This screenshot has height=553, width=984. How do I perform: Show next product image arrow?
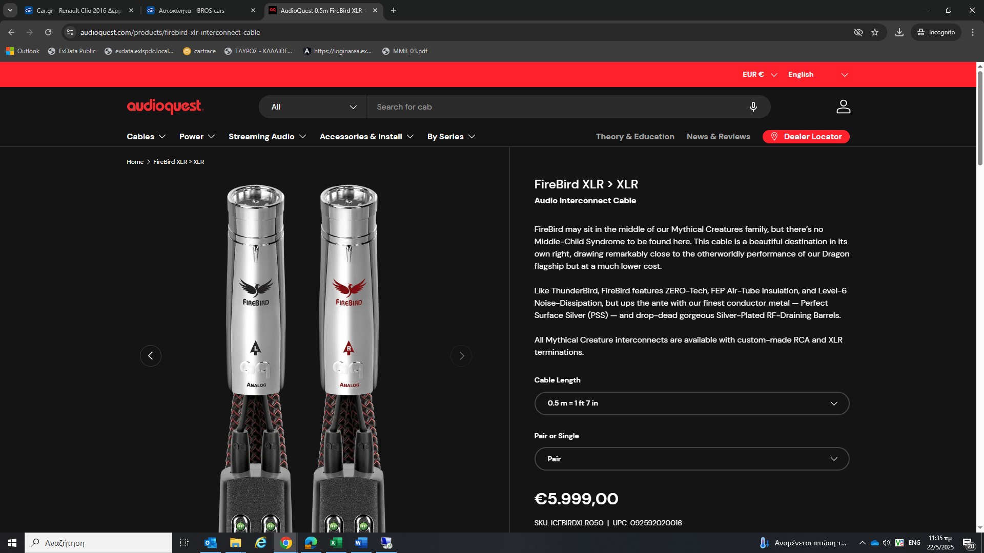pyautogui.click(x=461, y=356)
